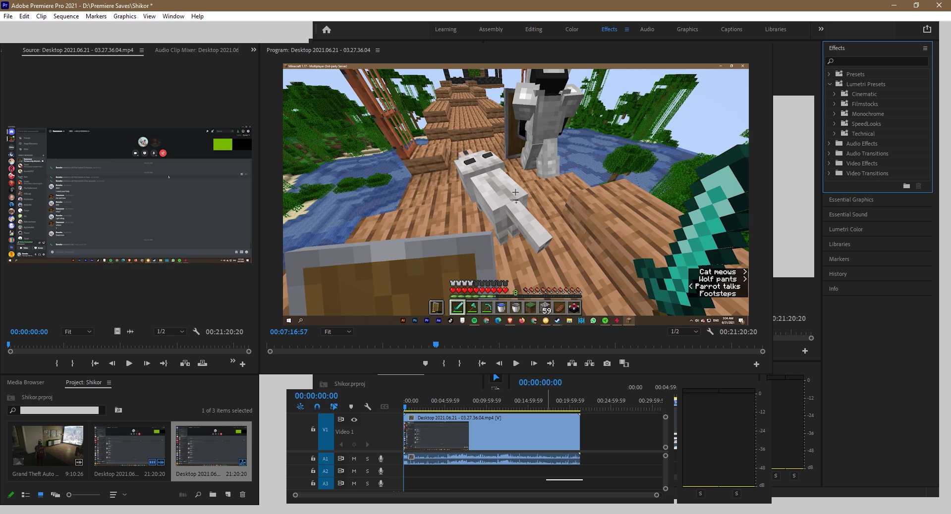Click Extract button in Program monitor
This screenshot has width=951, height=514.
click(x=589, y=363)
